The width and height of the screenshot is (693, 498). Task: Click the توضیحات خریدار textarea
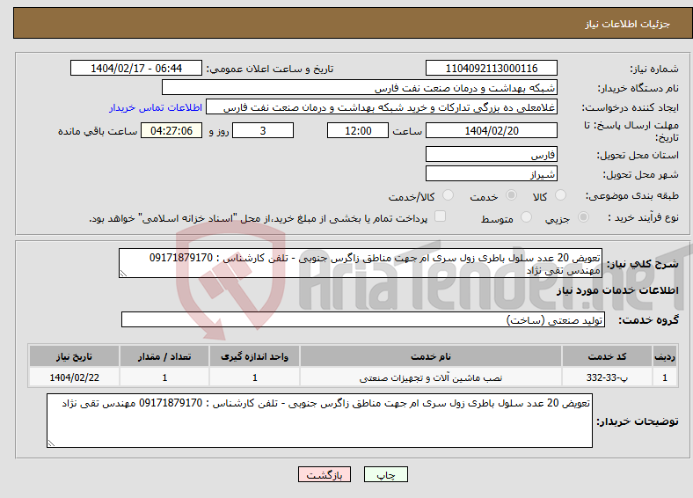(319, 421)
